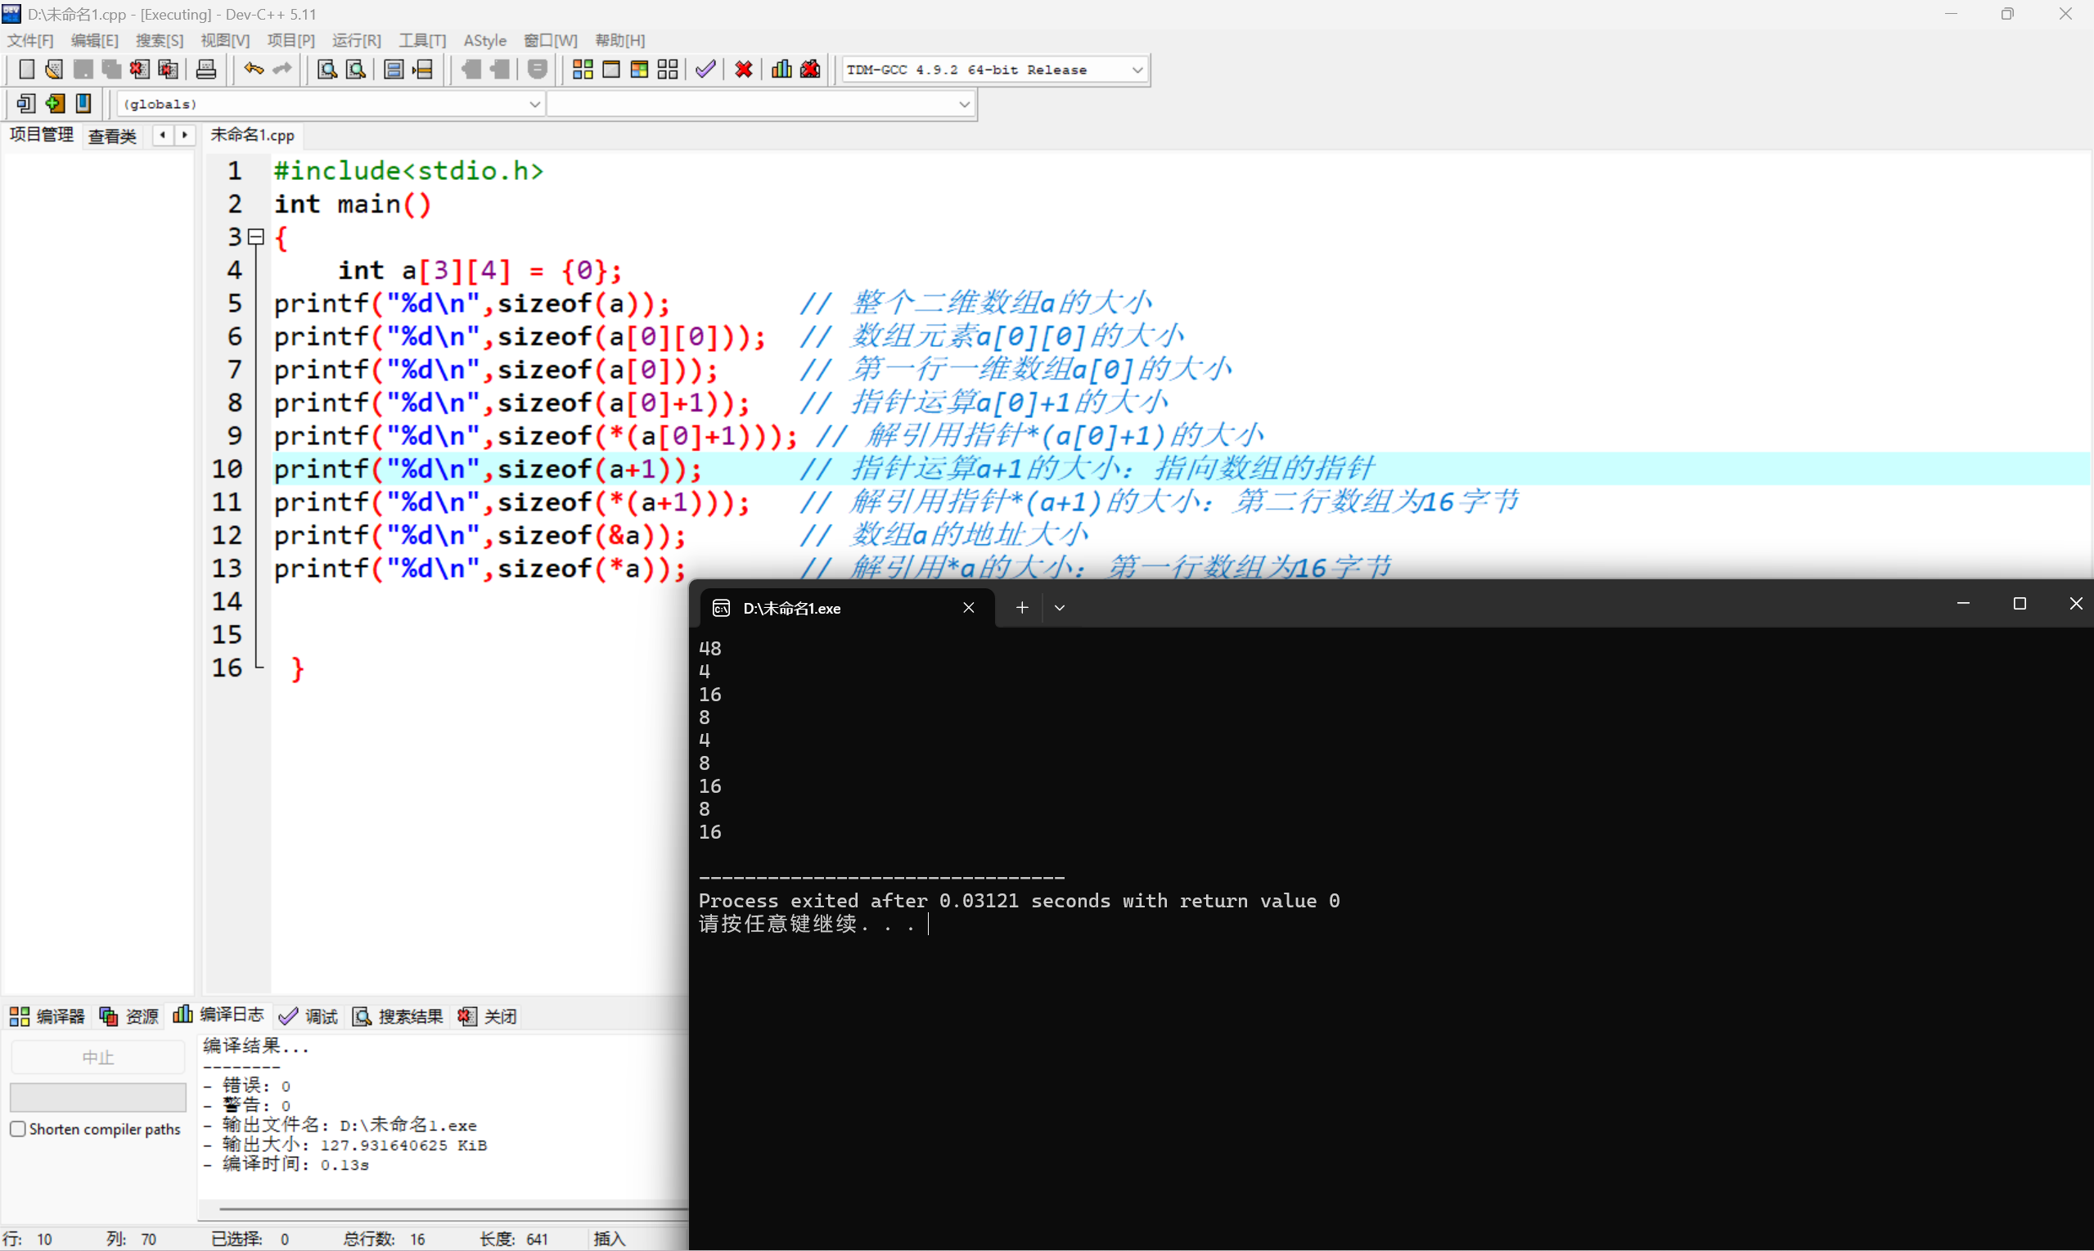The height and width of the screenshot is (1251, 2094).
Task: Click the Compile icon with four colored squares
Action: coord(583,69)
